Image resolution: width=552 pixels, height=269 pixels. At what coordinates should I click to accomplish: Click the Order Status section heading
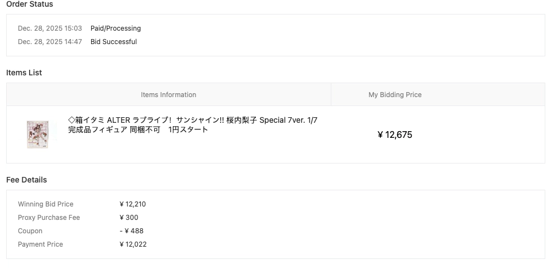(30, 4)
